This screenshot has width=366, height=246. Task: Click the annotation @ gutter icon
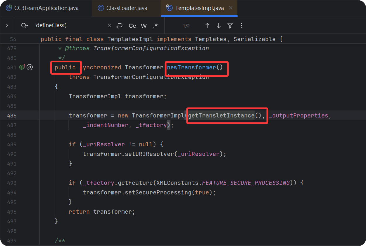tap(30, 67)
